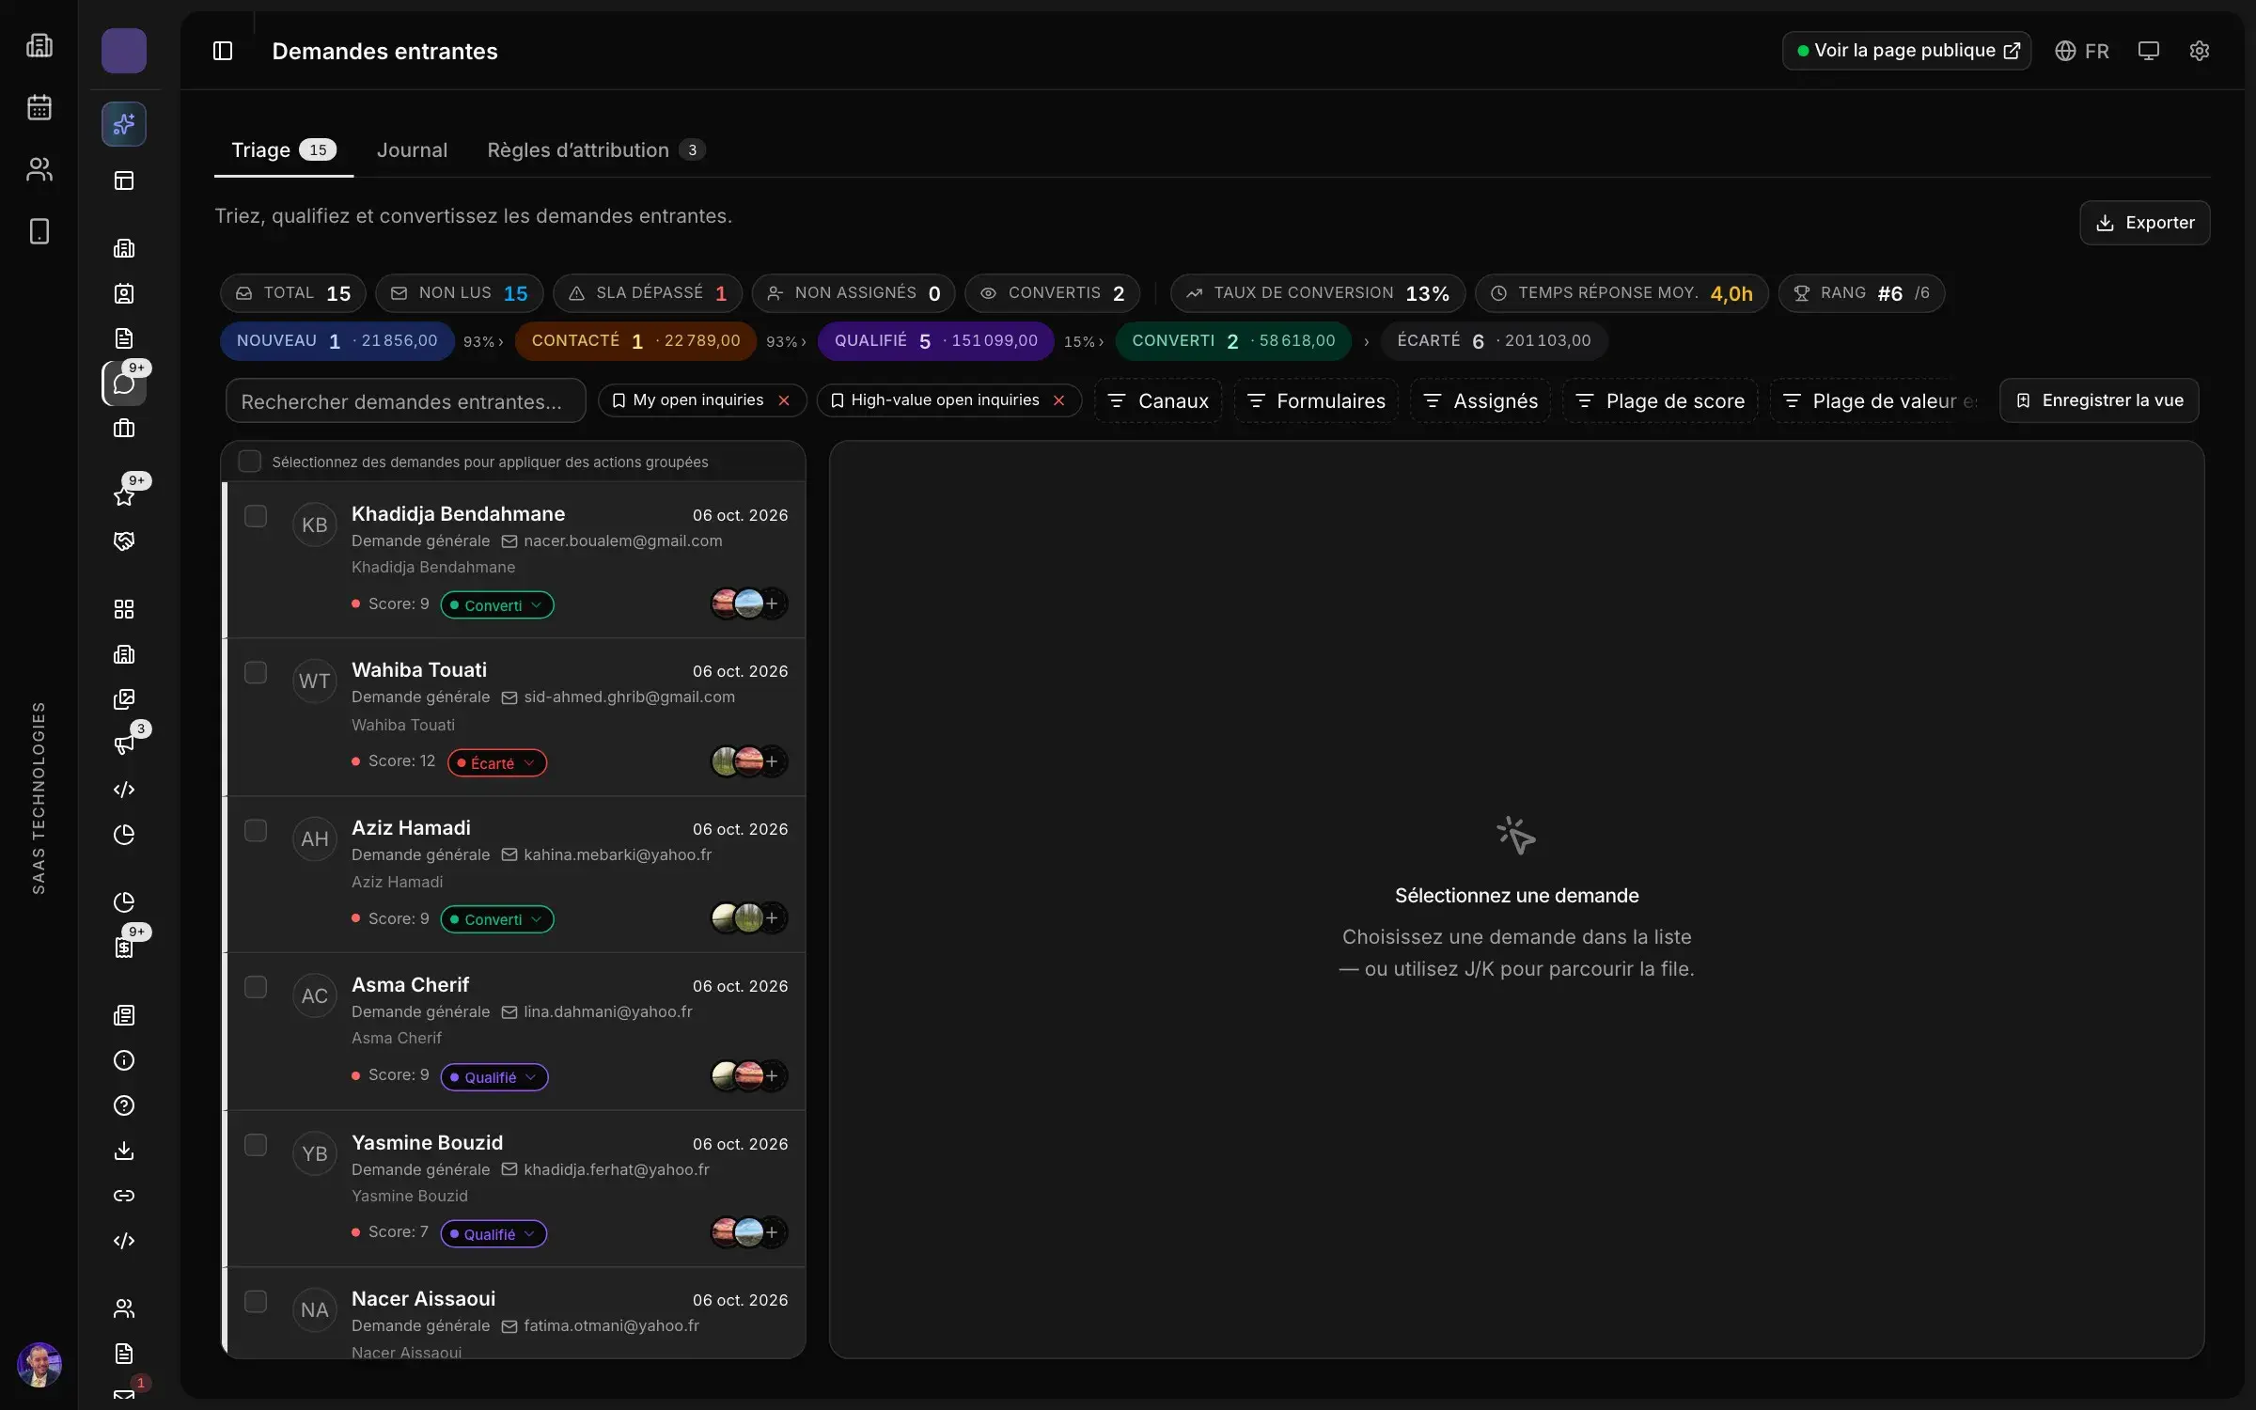Screen dimensions: 2256x1410
Task: Open the handshake icon in sidebar
Action: (124, 540)
